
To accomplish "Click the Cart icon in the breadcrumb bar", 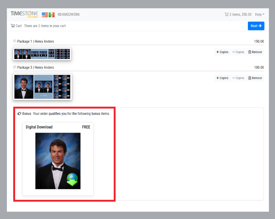I will click(13, 26).
